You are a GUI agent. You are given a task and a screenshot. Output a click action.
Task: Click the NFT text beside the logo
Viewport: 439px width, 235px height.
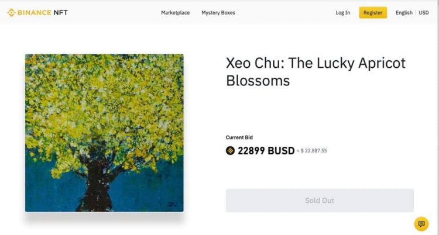(61, 12)
